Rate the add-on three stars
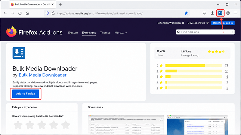 point(42,125)
